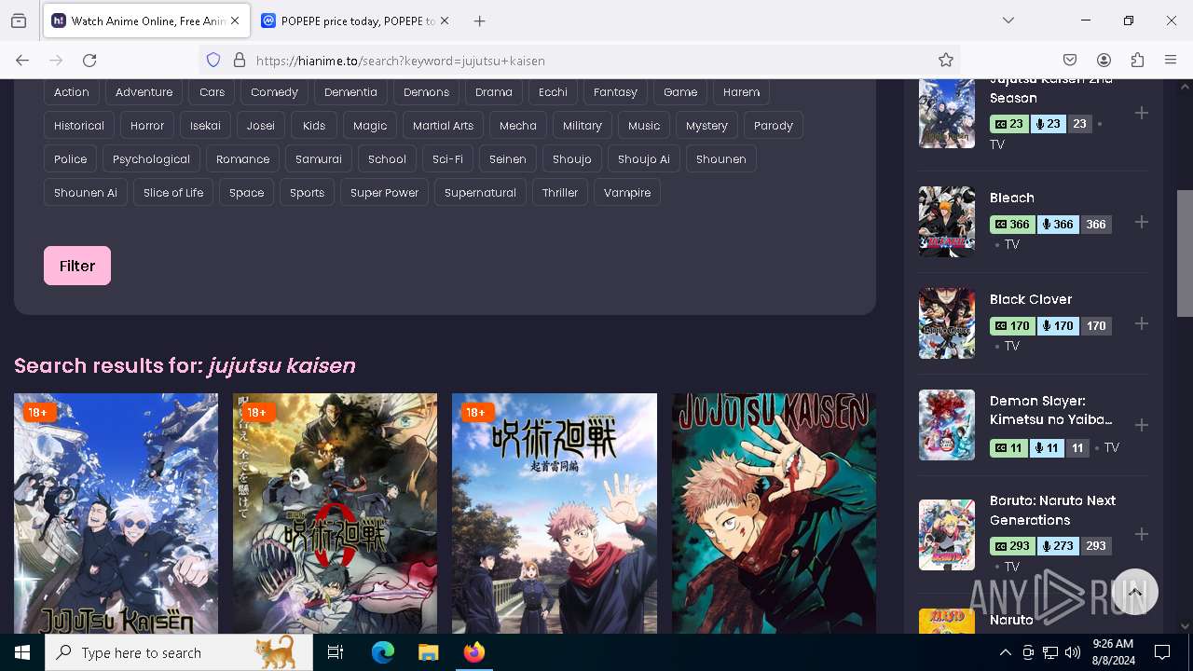
Task: Open volume control in system tray
Action: point(1073,652)
